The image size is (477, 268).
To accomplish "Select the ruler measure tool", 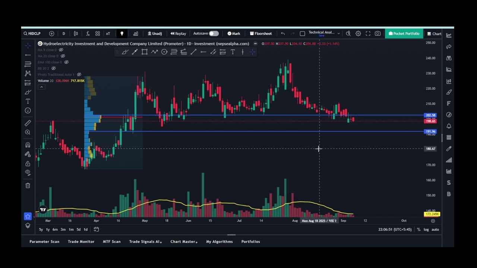I will click(28, 123).
